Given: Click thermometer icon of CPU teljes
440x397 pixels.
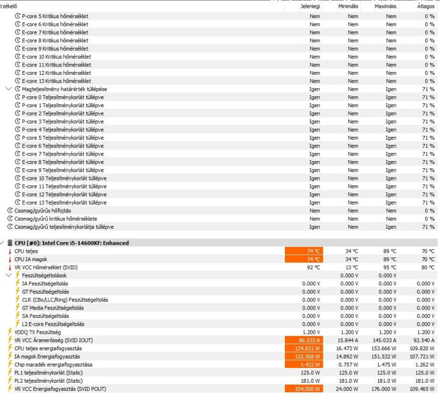Looking at the screenshot, I should (10, 251).
